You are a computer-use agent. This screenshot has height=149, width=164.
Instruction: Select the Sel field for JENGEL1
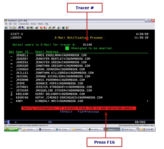11,55
